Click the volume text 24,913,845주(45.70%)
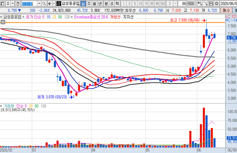 click(x=17, y=110)
